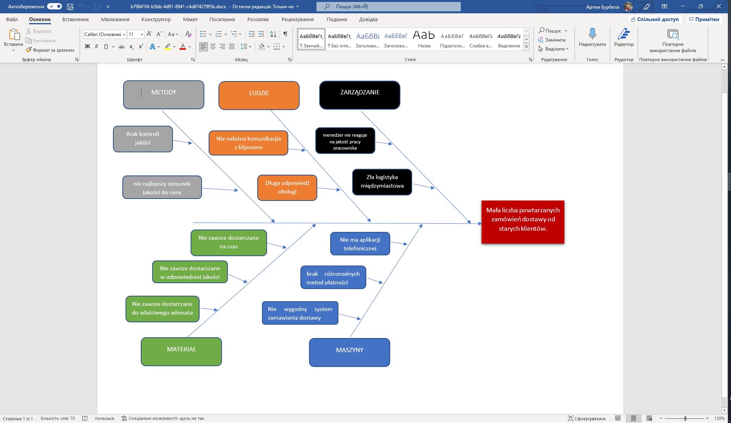Screen dimensions: 731x423
Task: Switch to the Рецензування tab
Action: [297, 19]
